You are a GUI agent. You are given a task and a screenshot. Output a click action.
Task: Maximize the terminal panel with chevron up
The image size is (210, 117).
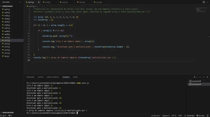tap(204, 77)
